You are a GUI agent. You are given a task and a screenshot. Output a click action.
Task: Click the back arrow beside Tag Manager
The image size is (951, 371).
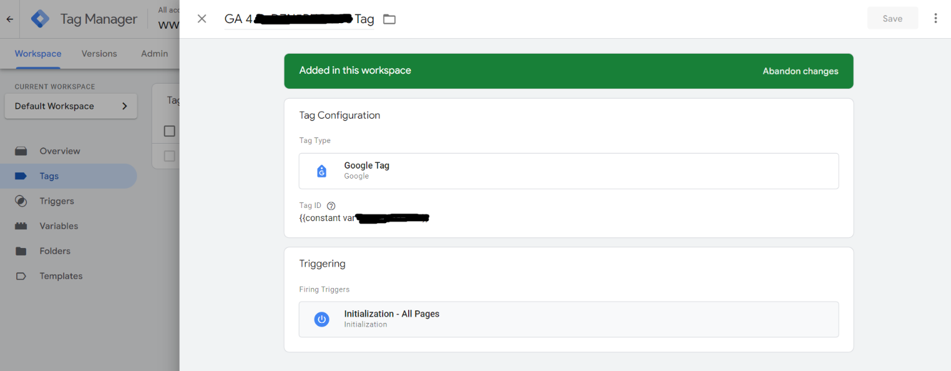point(9,19)
